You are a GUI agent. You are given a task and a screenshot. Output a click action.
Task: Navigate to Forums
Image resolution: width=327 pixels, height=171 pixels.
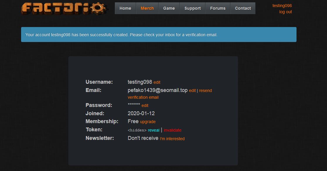pos(218,8)
